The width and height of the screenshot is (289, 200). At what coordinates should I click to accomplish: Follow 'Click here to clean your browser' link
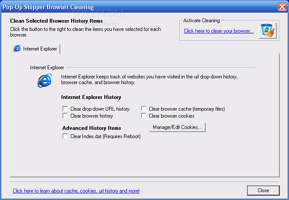coord(219,31)
